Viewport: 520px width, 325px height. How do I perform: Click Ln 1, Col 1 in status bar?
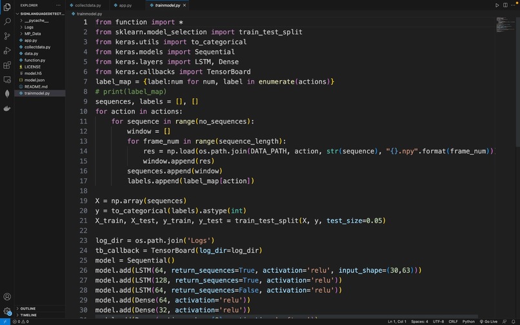(397, 322)
